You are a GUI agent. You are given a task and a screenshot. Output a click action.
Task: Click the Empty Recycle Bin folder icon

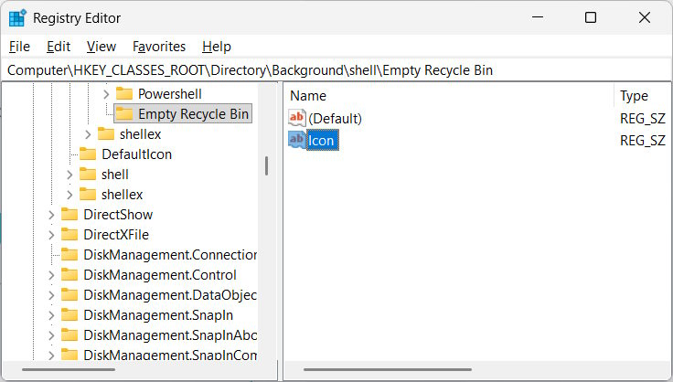click(124, 114)
